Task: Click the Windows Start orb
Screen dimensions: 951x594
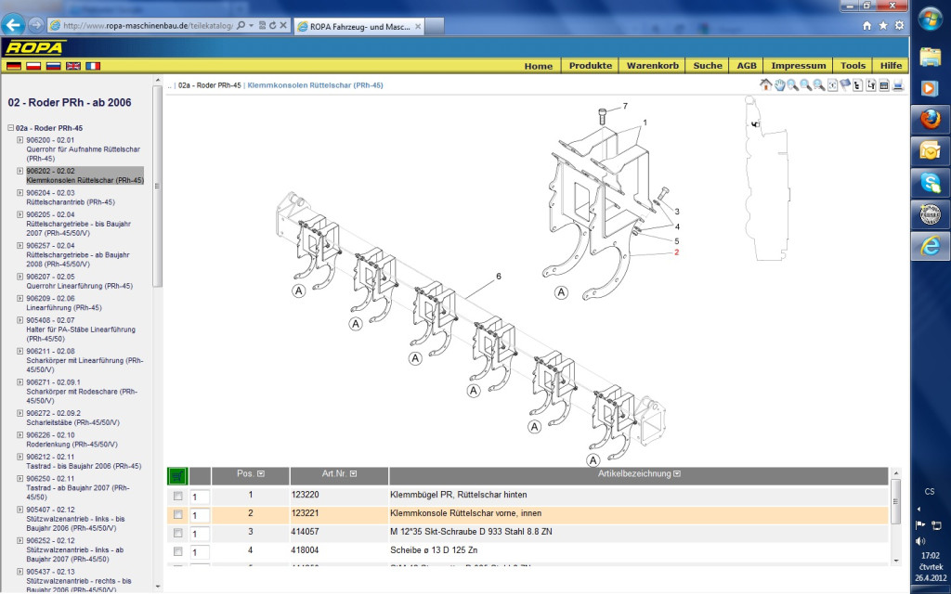Action: [x=930, y=19]
